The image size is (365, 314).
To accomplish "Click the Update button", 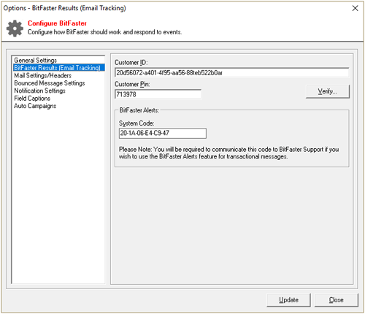I will pyautogui.click(x=288, y=300).
